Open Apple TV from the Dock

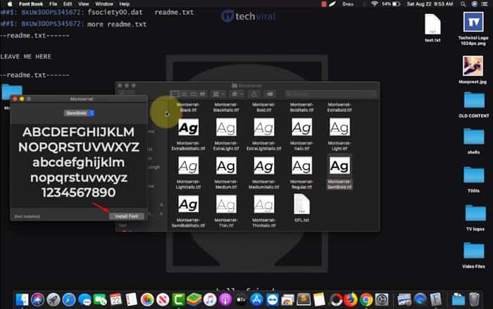click(x=241, y=300)
